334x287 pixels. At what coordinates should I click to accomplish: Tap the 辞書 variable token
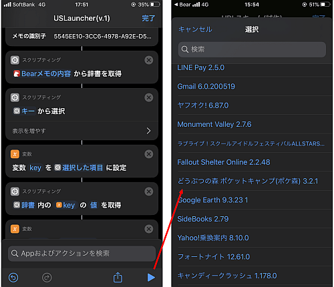point(24,205)
